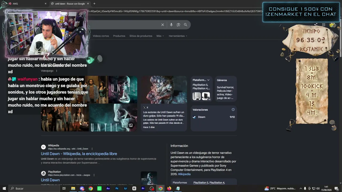Open the Windows notification center
Image resolution: width=342 pixels, height=192 pixels.
click(x=336, y=189)
